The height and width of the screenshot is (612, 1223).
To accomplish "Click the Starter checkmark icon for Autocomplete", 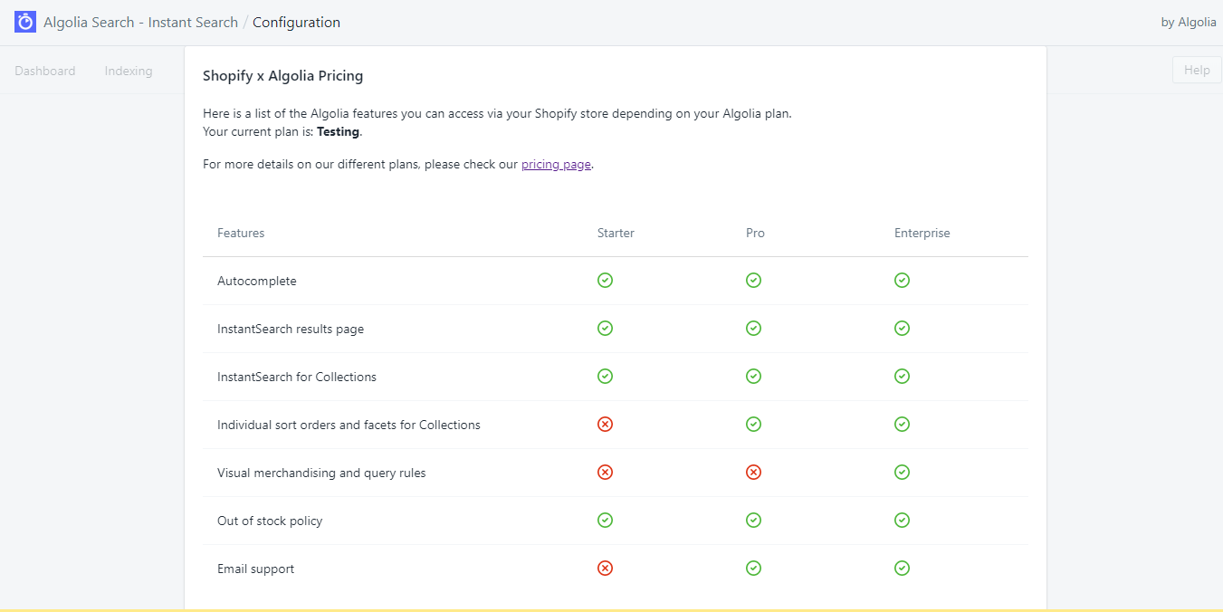I will (x=605, y=281).
